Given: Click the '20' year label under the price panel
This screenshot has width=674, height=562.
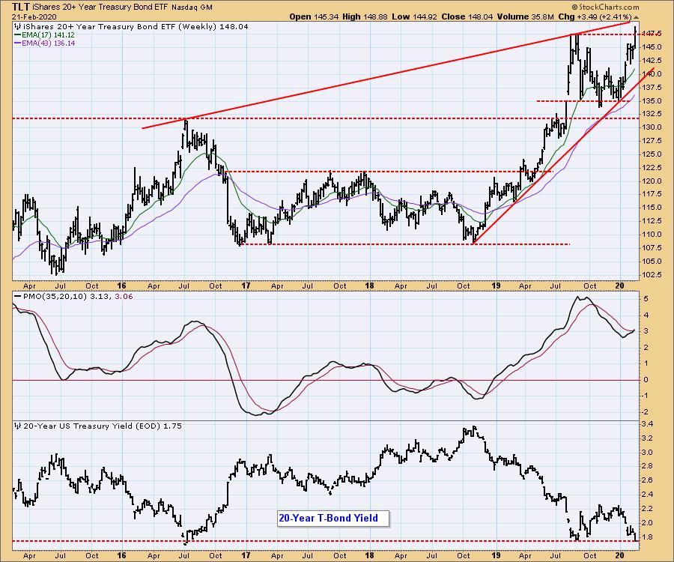Looking at the screenshot, I should (x=620, y=286).
